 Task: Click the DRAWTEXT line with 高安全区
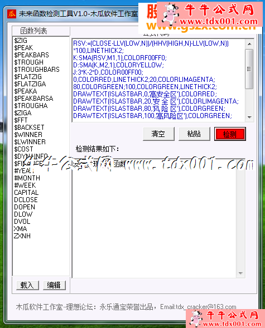145,94
